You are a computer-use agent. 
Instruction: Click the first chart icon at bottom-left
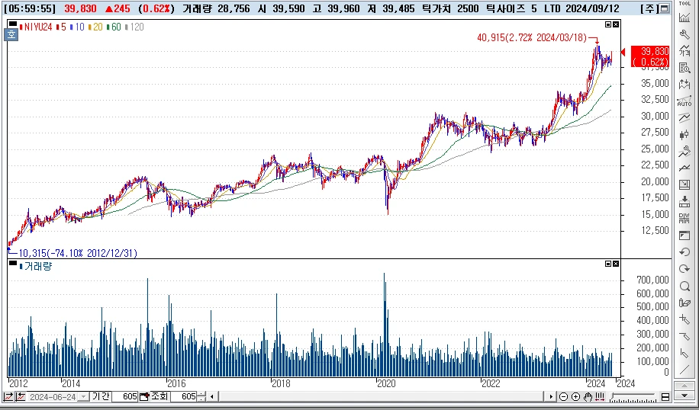pyautogui.click(x=8, y=396)
